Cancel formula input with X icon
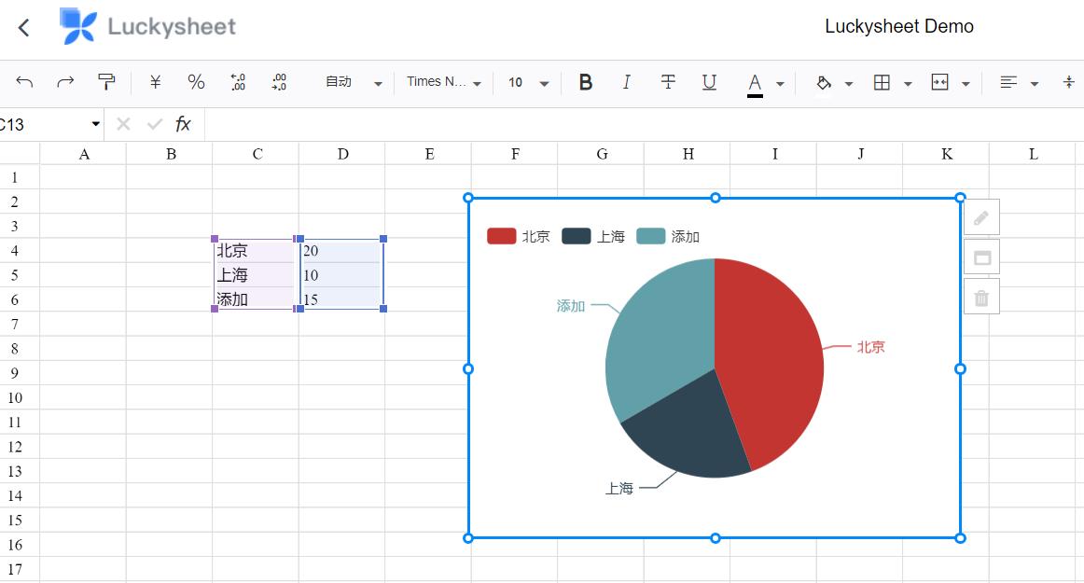 point(123,124)
